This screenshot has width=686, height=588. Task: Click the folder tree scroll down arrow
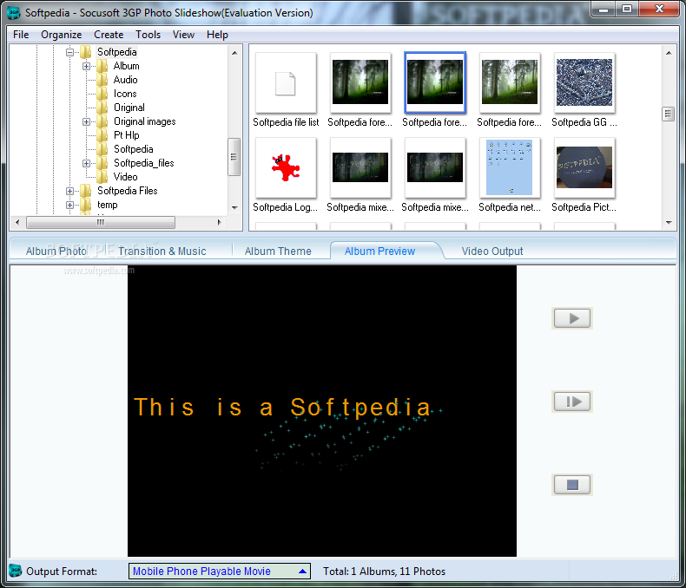click(234, 207)
